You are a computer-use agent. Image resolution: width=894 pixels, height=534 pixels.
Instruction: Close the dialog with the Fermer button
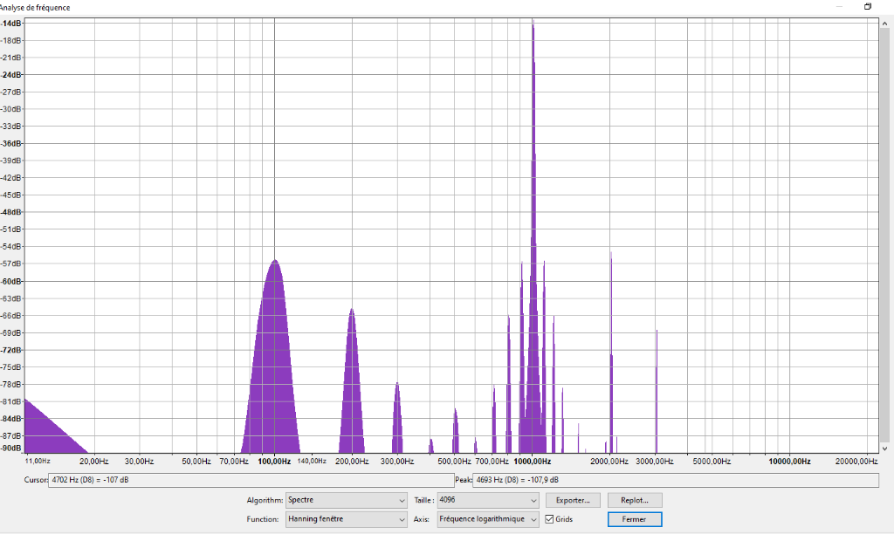point(635,519)
